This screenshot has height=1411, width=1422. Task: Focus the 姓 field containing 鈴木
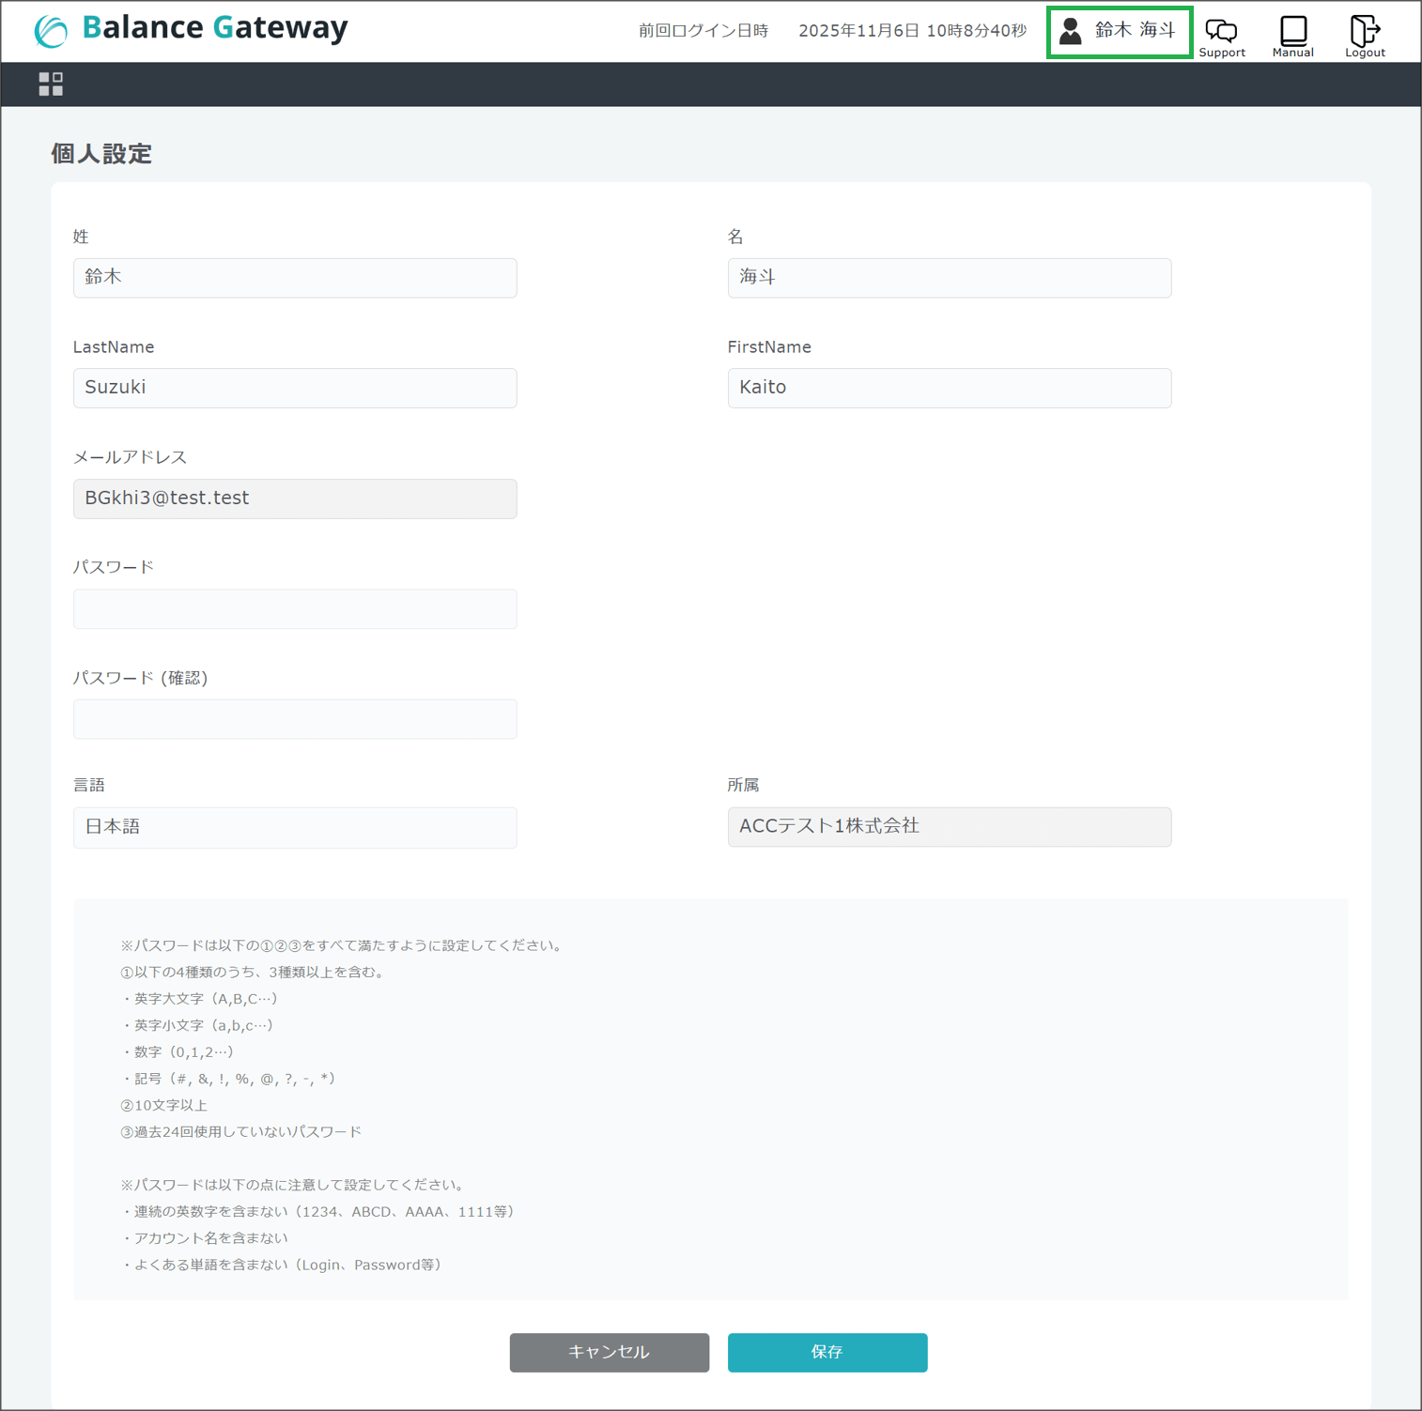[x=295, y=278]
